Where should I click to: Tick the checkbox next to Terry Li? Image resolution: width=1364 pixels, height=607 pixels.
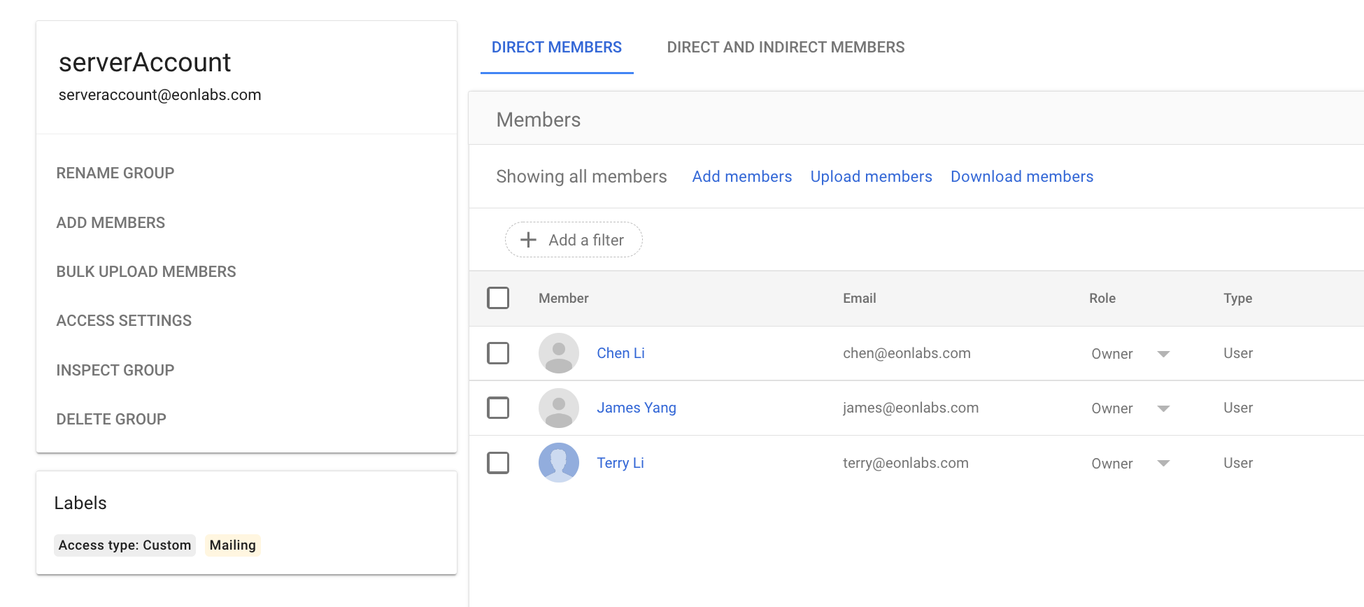(x=498, y=463)
